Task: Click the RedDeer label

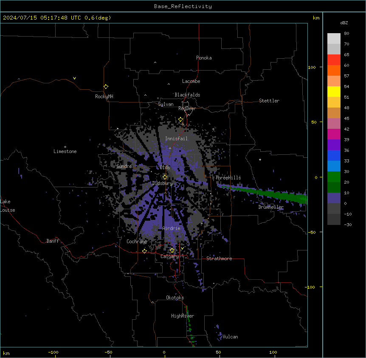Action: 187,108
